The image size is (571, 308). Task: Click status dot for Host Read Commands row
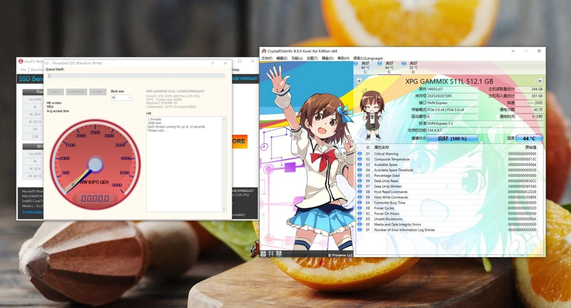click(360, 192)
